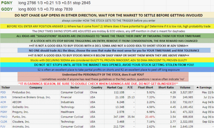Viewport: 214px width, 128px height.
Task: Open the IBKR ticker link
Action: coord(3,97)
